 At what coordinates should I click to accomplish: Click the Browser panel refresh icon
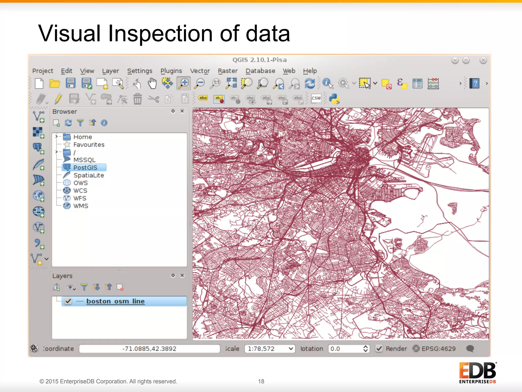68,123
